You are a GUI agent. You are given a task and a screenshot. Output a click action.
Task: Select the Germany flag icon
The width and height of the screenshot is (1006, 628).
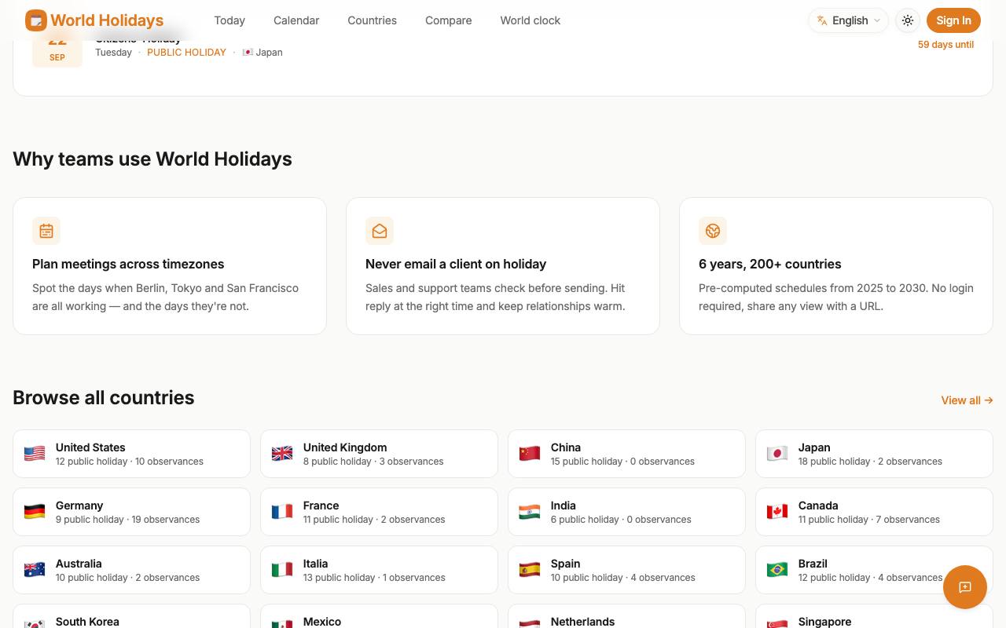click(x=35, y=512)
